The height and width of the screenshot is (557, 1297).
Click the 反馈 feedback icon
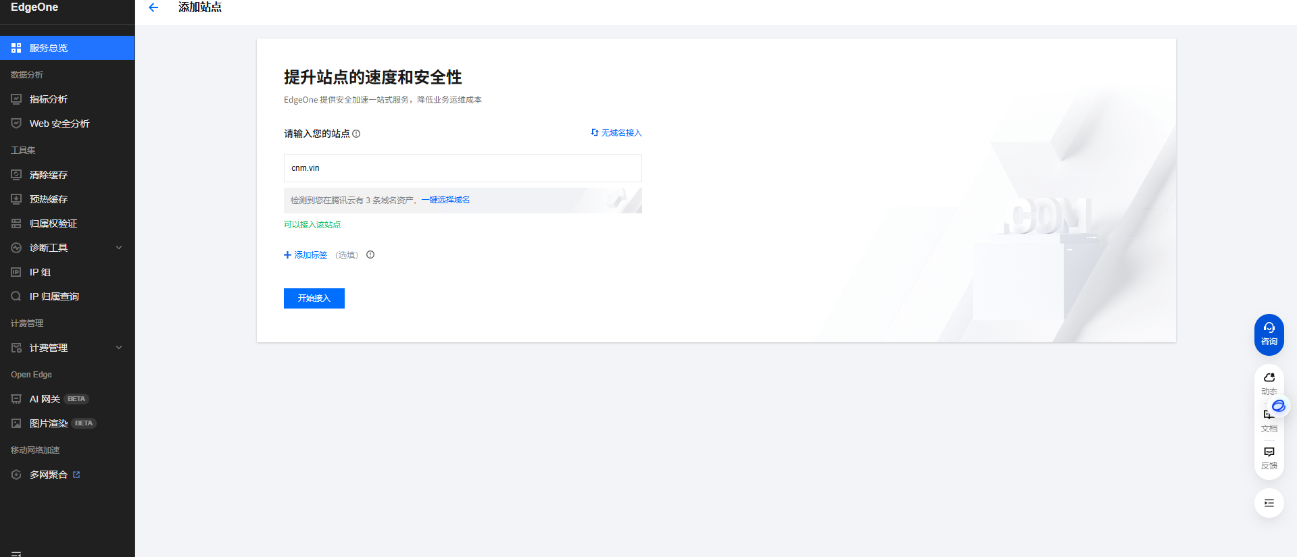click(x=1269, y=457)
